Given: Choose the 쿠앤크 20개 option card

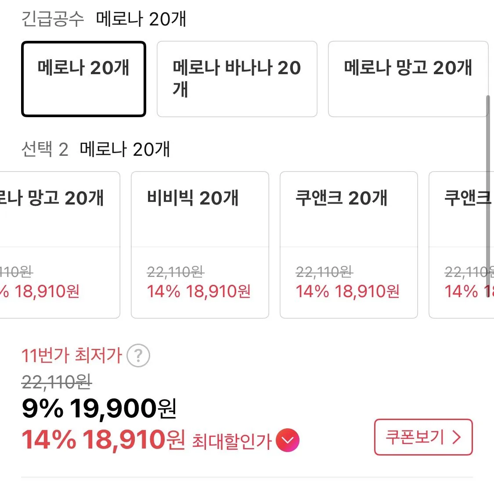Looking at the screenshot, I should (348, 244).
